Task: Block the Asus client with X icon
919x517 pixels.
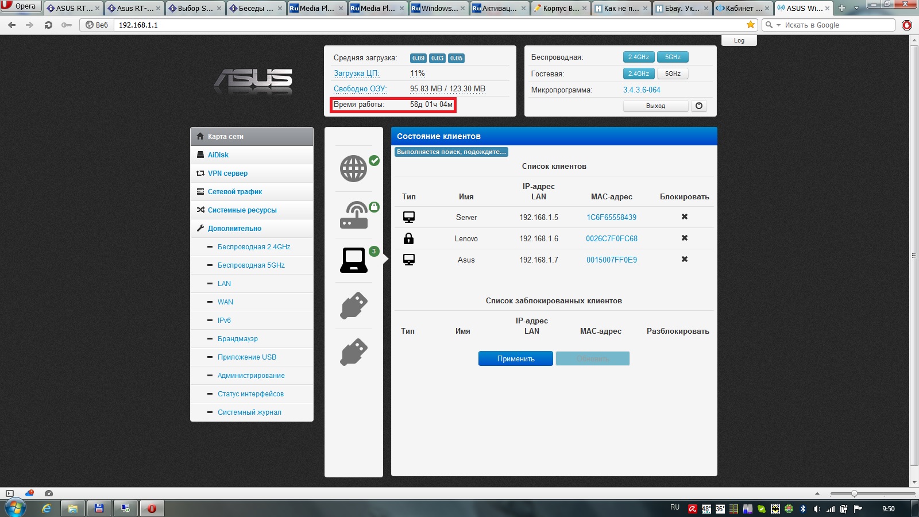Action: [x=684, y=260]
